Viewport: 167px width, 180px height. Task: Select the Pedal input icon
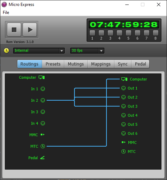42,158
